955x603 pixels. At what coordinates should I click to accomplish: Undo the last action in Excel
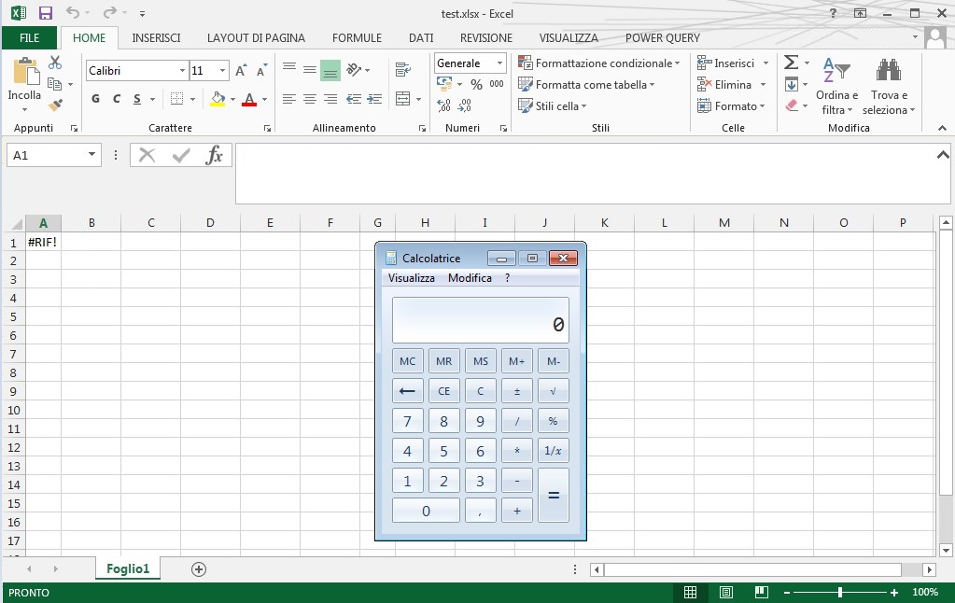click(73, 13)
